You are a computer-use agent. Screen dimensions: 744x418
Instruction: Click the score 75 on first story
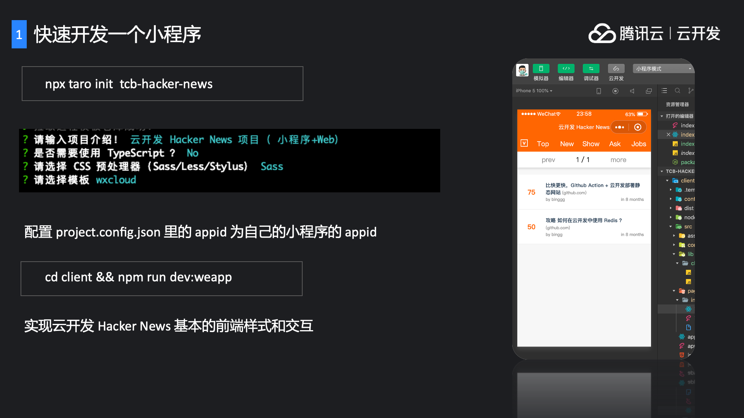[531, 192]
